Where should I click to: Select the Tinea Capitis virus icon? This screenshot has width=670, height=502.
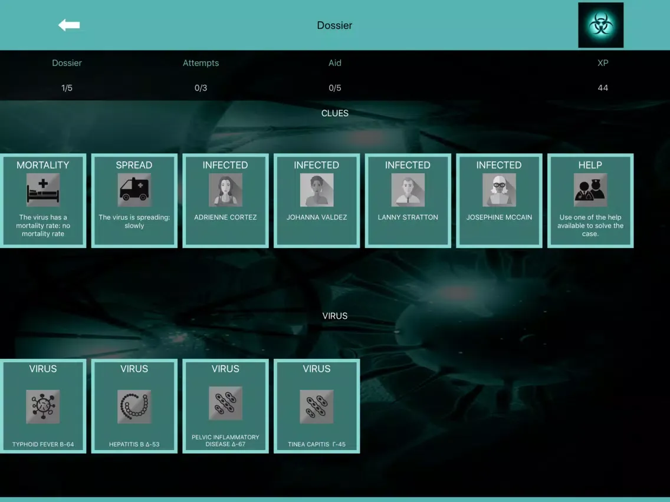pos(317,407)
